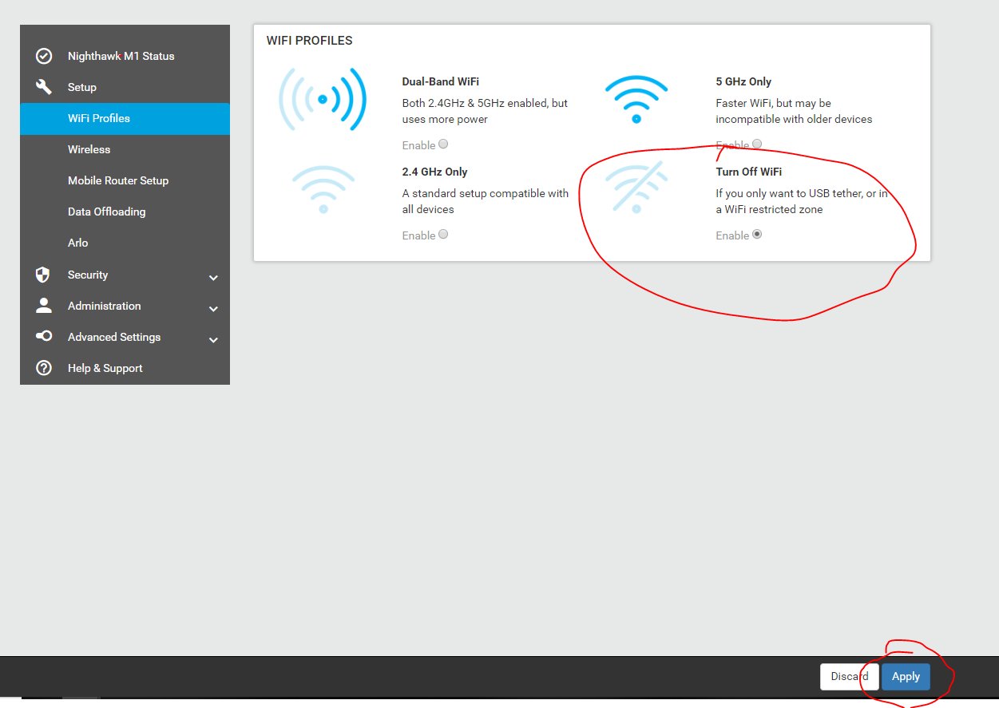Screen dimensions: 999x708
Task: Click the Nighthawk M1 Status checkmark icon
Action: 44,56
